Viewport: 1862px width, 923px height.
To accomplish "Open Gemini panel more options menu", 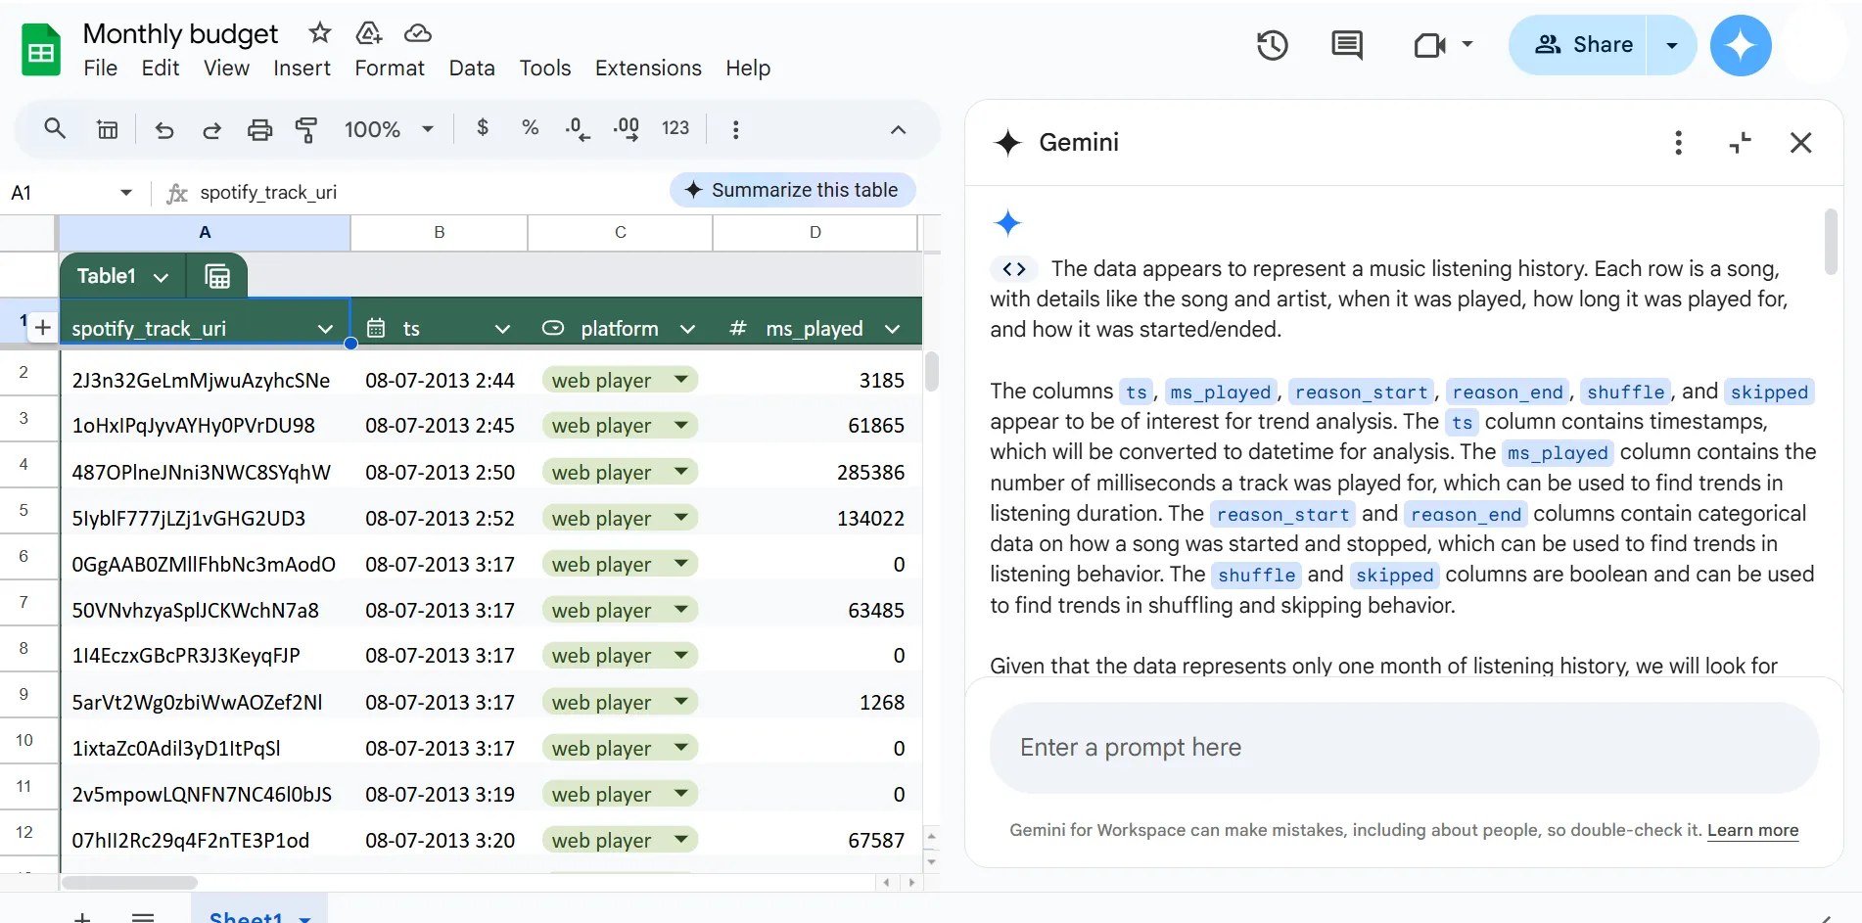I will click(1678, 143).
